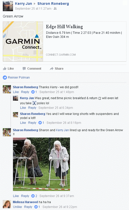Click the like count icon on "we did good" comment
This screenshot has height=210, width=129.
point(33,92)
